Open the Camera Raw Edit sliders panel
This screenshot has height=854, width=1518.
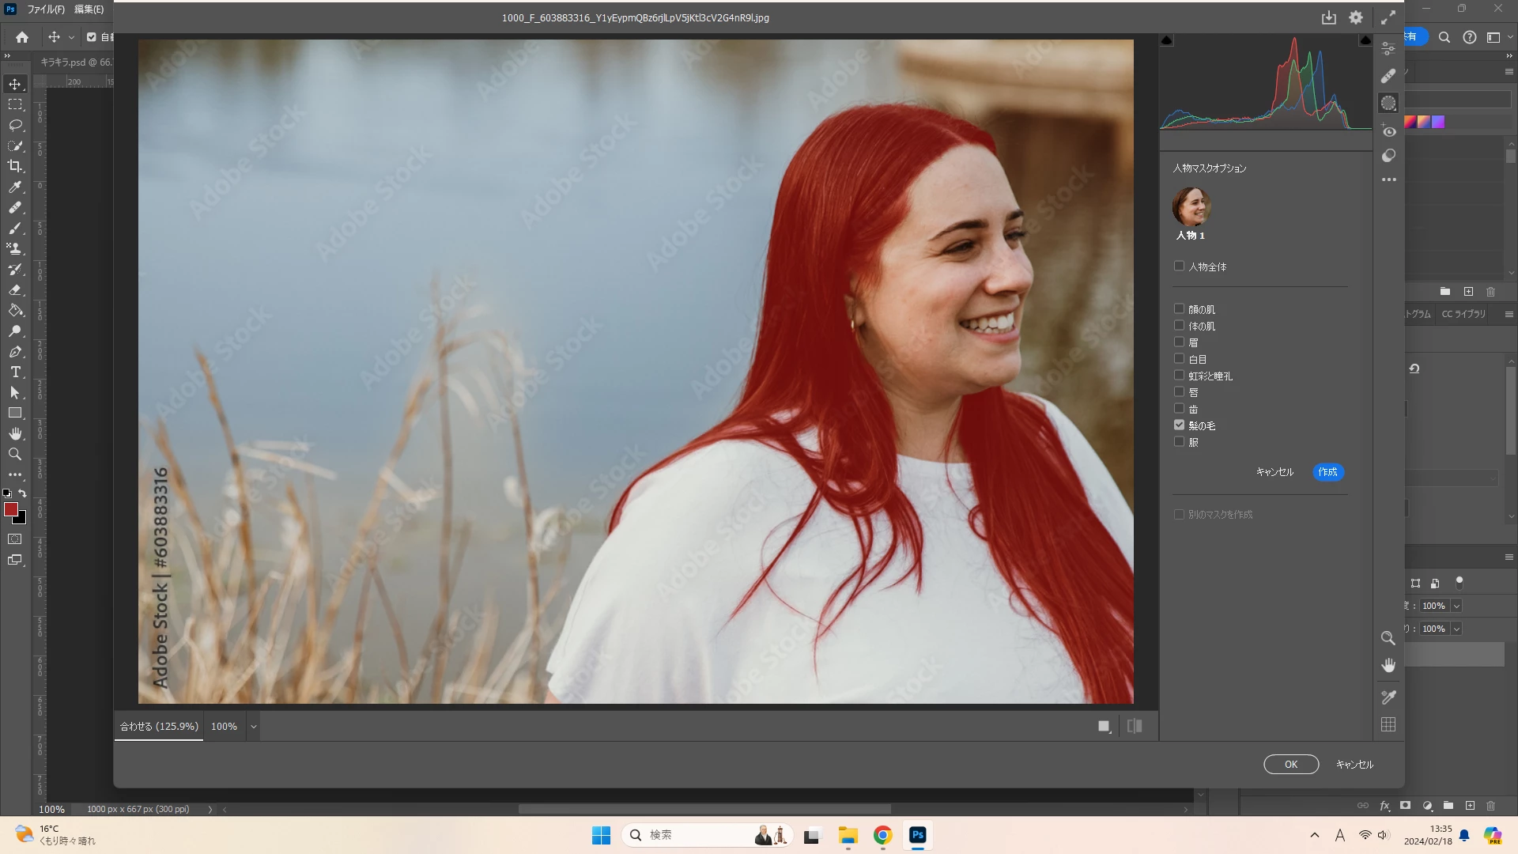pos(1388,49)
